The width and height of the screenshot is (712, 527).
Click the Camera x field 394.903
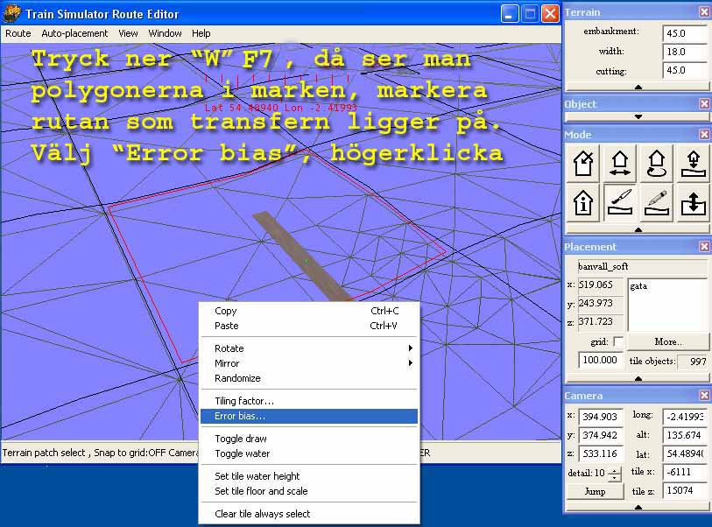tap(601, 416)
